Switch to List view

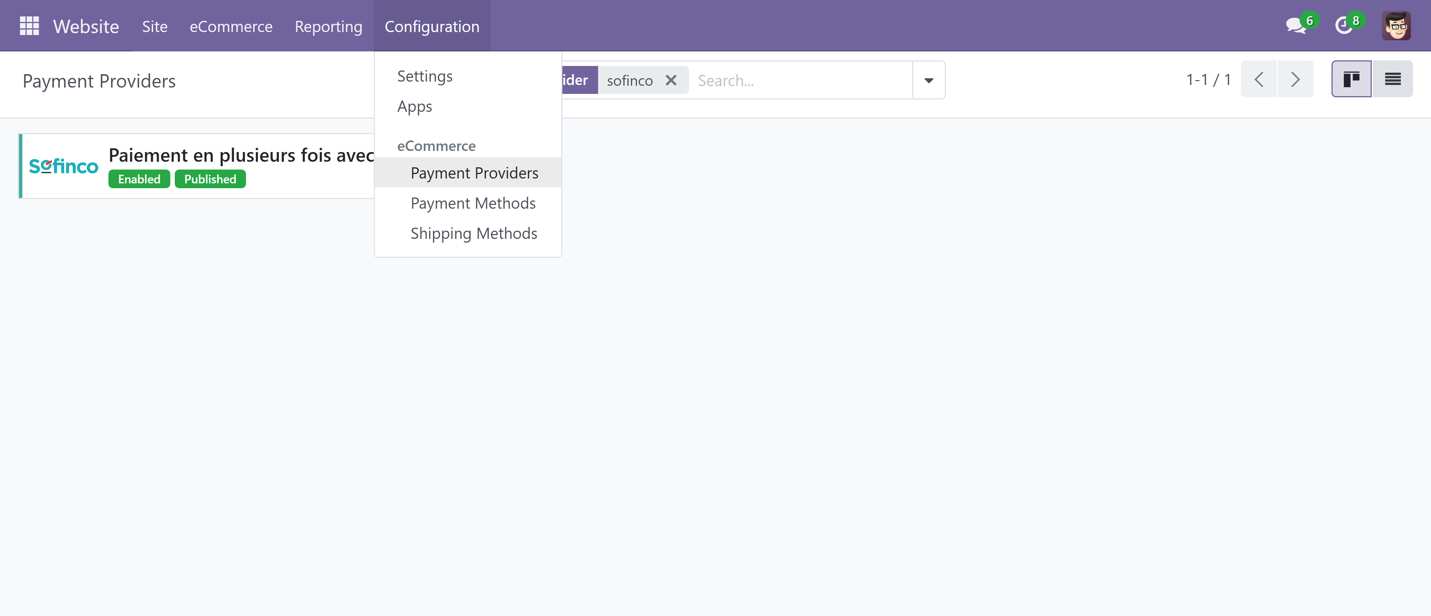[x=1392, y=79]
